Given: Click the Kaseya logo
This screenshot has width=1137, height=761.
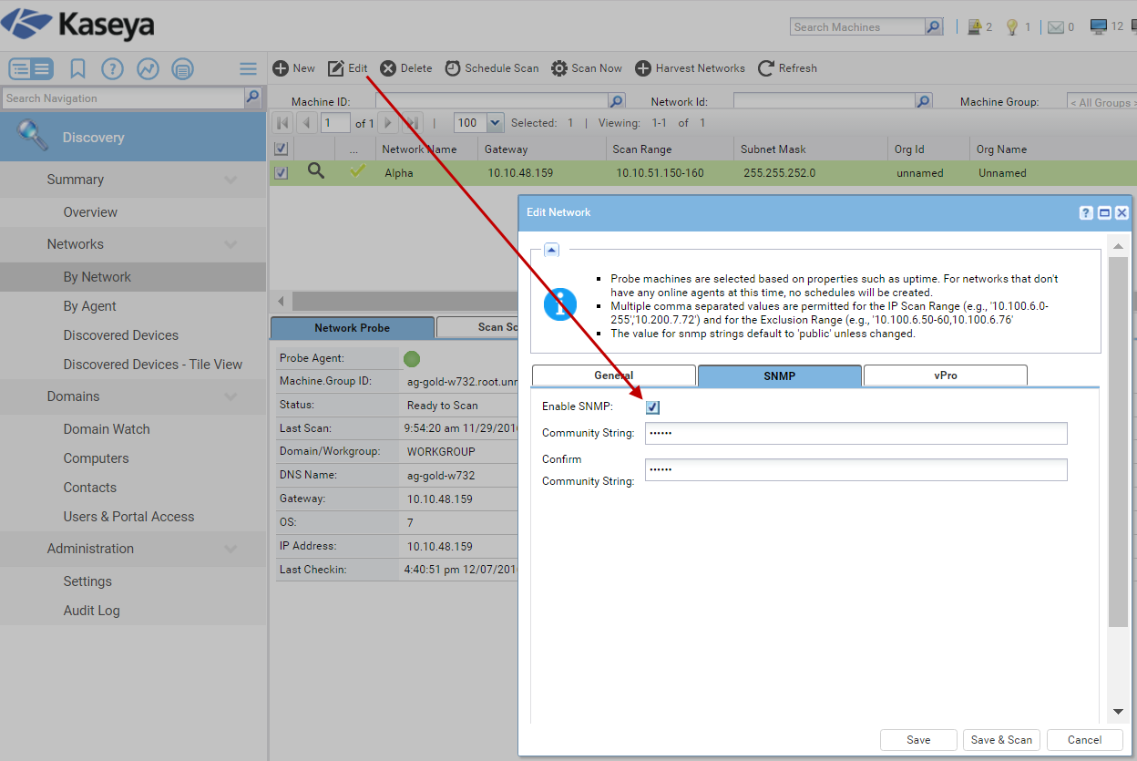Looking at the screenshot, I should pos(78,25).
